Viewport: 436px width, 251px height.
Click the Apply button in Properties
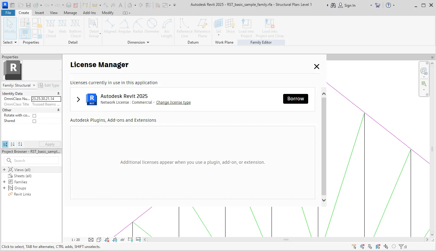tap(50, 144)
